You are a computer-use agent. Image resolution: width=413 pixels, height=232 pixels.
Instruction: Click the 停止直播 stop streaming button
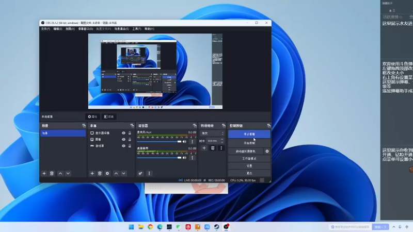(x=249, y=134)
